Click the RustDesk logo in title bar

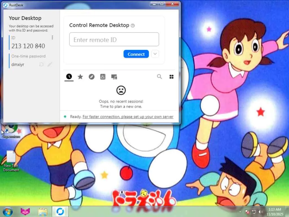5,5
